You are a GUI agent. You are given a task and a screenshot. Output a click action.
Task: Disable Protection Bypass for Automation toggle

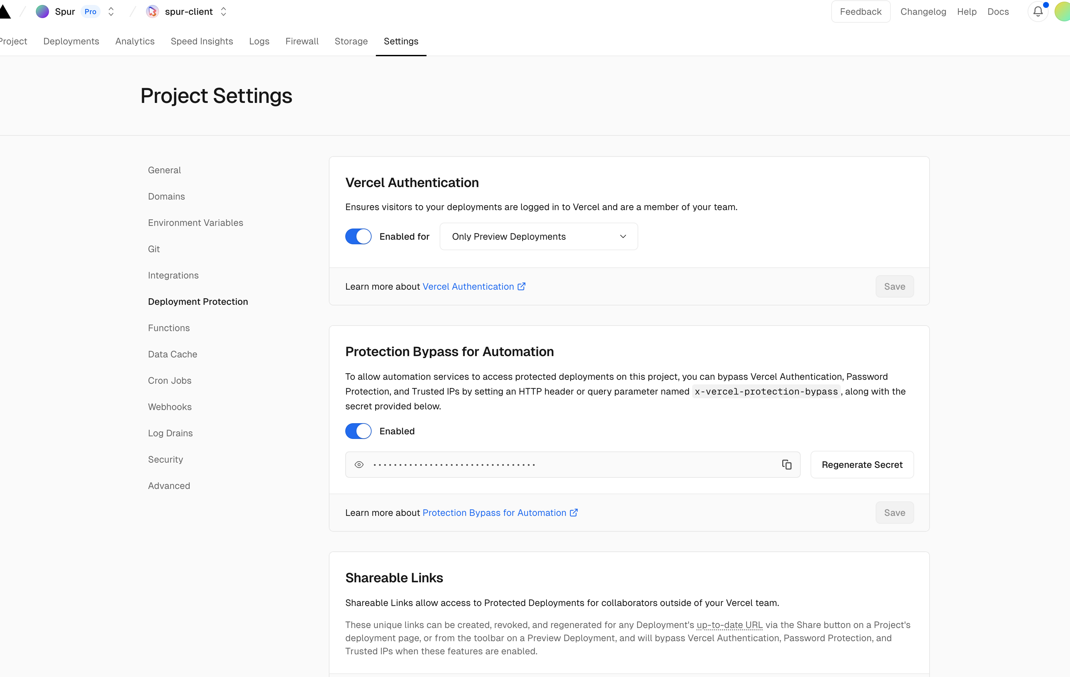(x=358, y=431)
